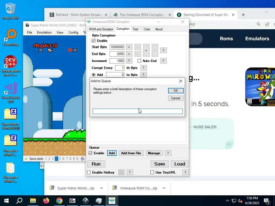This screenshot has height=206, width=275.
Task: Switch to the ROM and Emulator tab
Action: pos(101,29)
